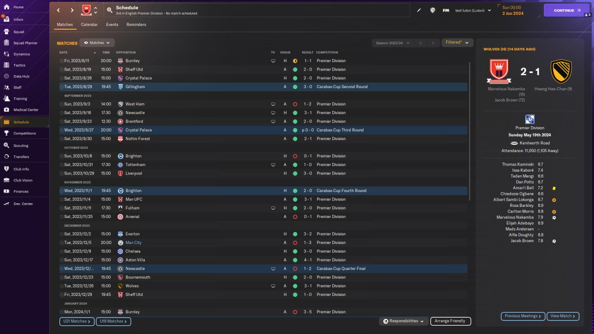Expand U21 Matches
This screenshot has height=334, width=594.
click(x=77, y=321)
